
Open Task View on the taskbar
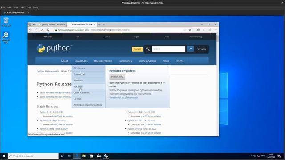tap(69, 156)
